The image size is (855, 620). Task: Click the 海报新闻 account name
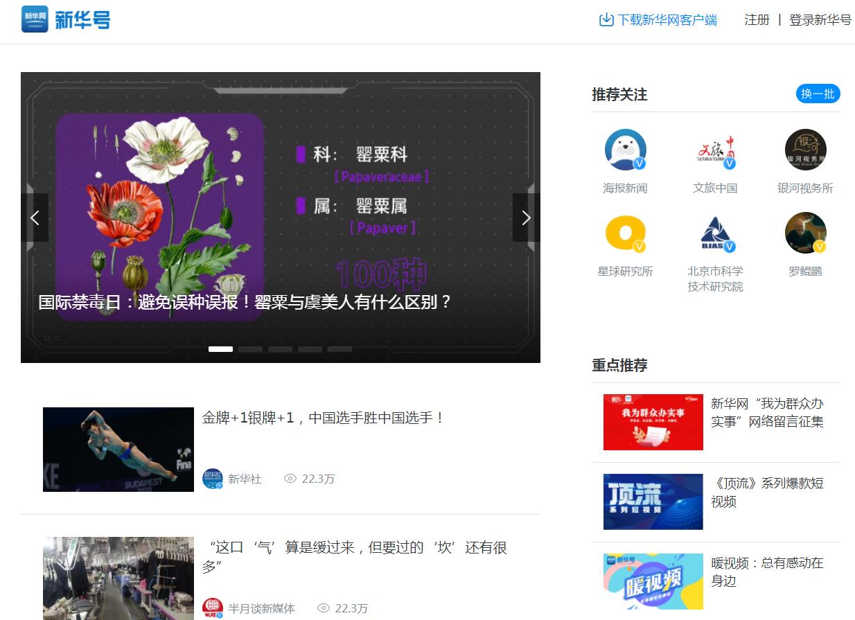pos(625,188)
